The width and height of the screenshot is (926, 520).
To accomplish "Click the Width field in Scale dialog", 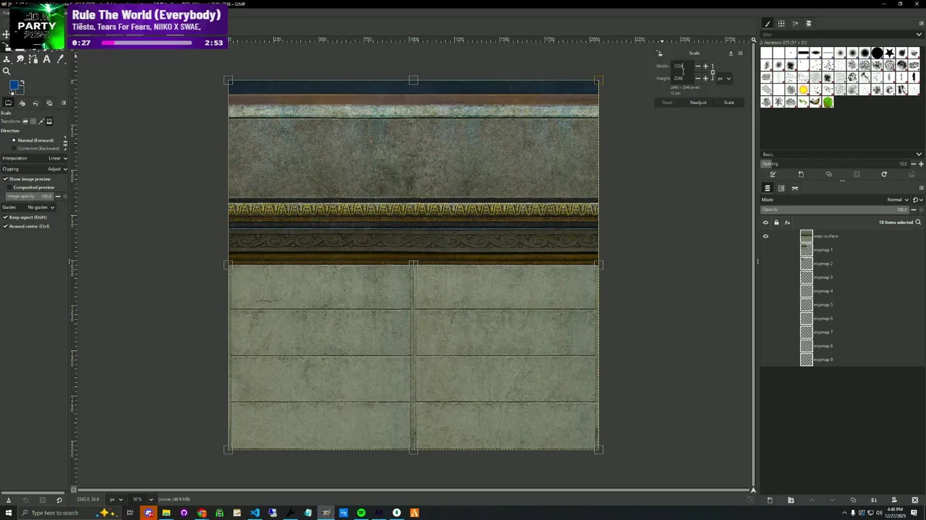I will [682, 66].
